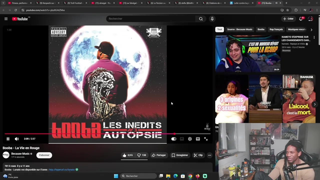This screenshot has height=180, width=320.
Task: Dislike the video (138)
Action: click(x=142, y=155)
